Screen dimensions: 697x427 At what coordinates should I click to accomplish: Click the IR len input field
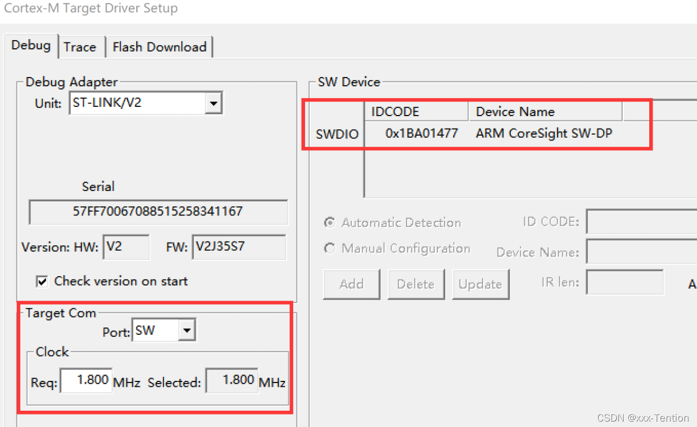(x=625, y=282)
